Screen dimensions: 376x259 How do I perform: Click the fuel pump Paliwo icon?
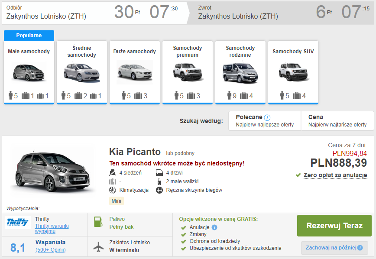(x=98, y=222)
